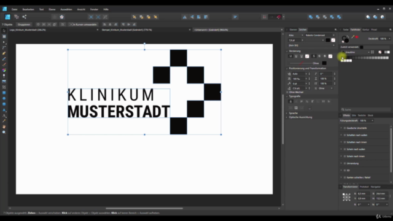Click the Suche swatch search field
Image resolution: width=393 pixels, height=221 pixels.
[365, 109]
